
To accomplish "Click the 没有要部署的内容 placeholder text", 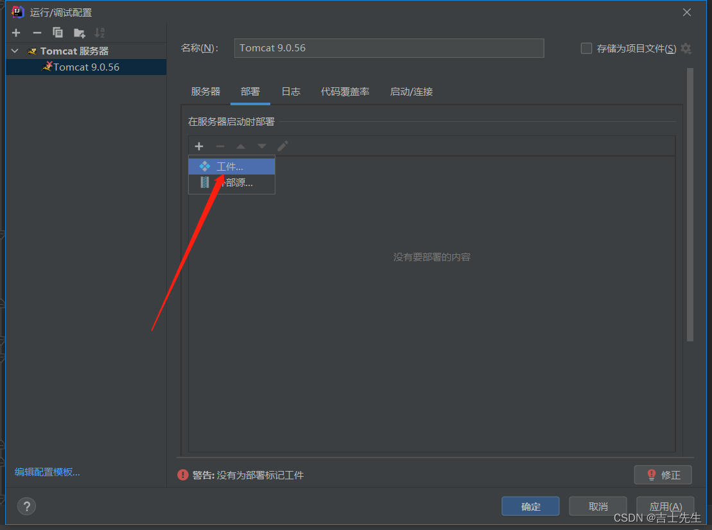I will tap(432, 257).
